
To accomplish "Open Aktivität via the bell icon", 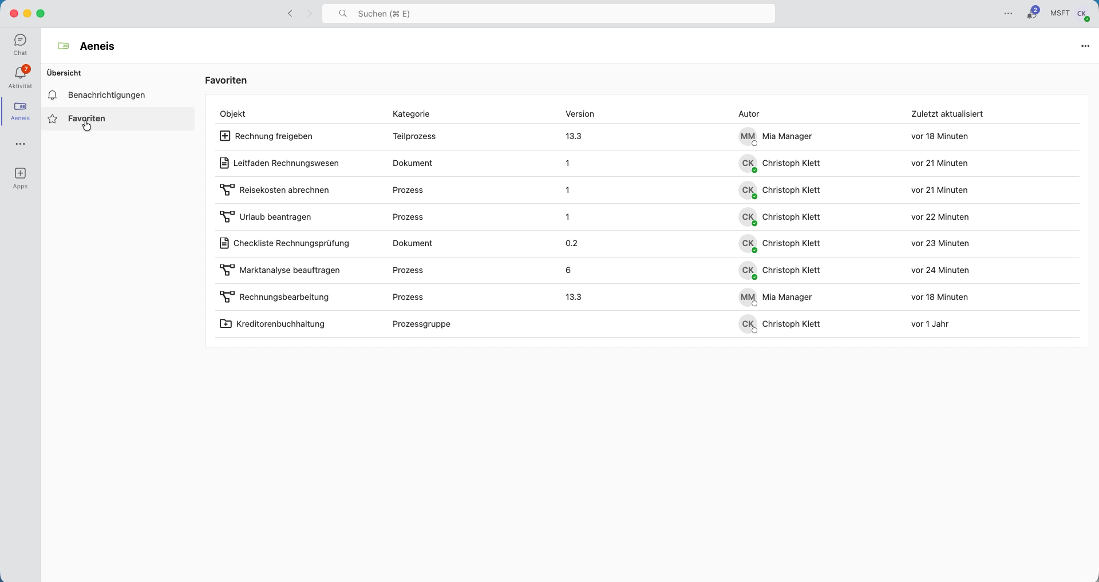I will [x=20, y=77].
